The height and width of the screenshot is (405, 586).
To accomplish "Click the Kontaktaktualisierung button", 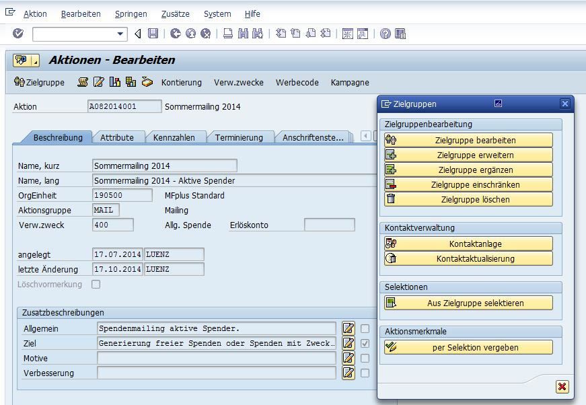I will 468,258.
